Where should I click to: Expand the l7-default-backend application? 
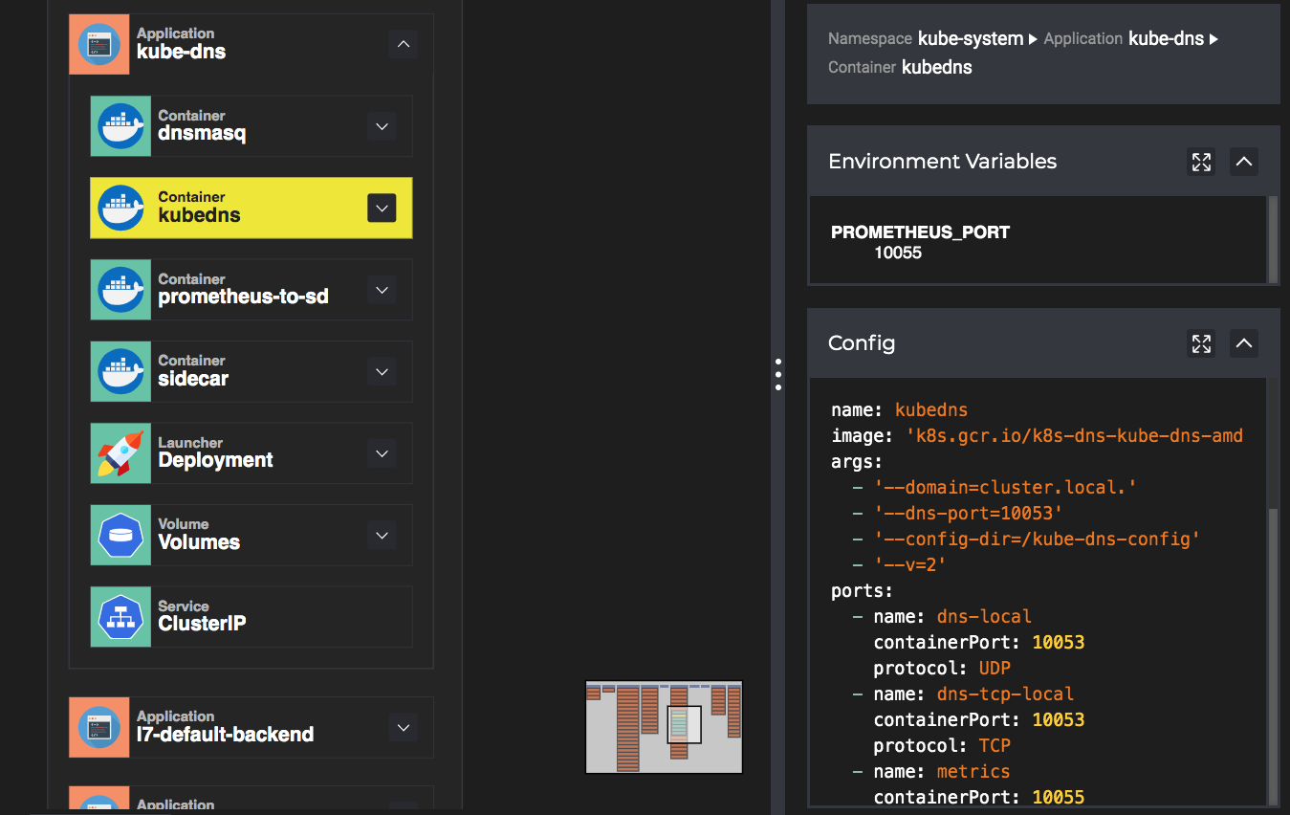(x=404, y=727)
